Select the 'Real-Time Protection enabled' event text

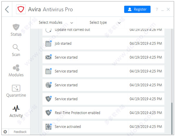(78, 113)
